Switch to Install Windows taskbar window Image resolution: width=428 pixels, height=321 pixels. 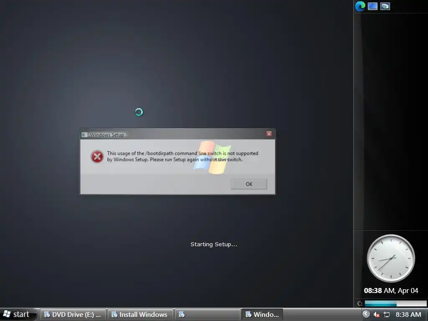pos(140,314)
